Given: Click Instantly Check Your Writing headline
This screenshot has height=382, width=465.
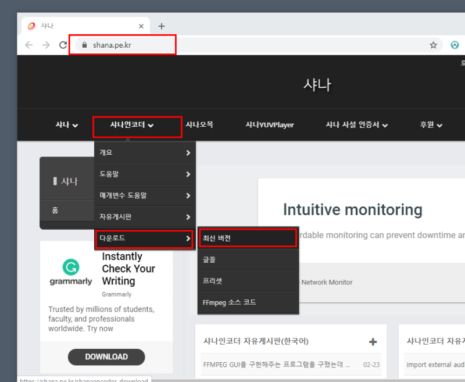Looking at the screenshot, I should click(128, 269).
